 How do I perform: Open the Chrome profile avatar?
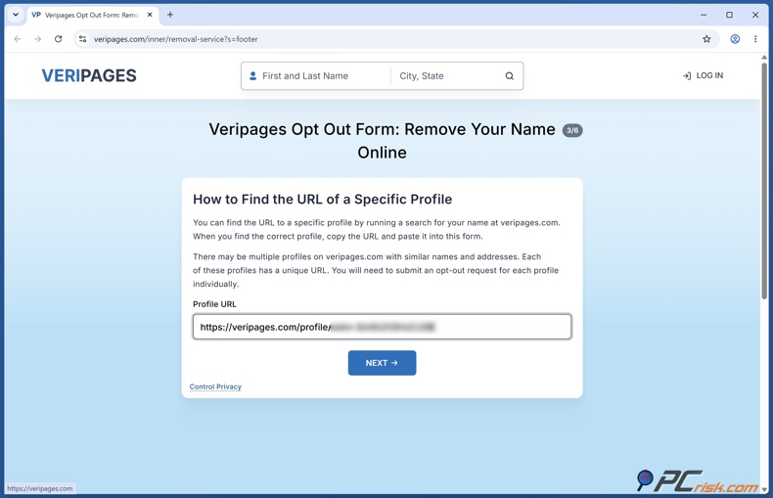coord(735,39)
